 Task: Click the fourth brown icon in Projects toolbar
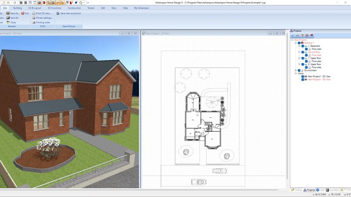[307, 35]
